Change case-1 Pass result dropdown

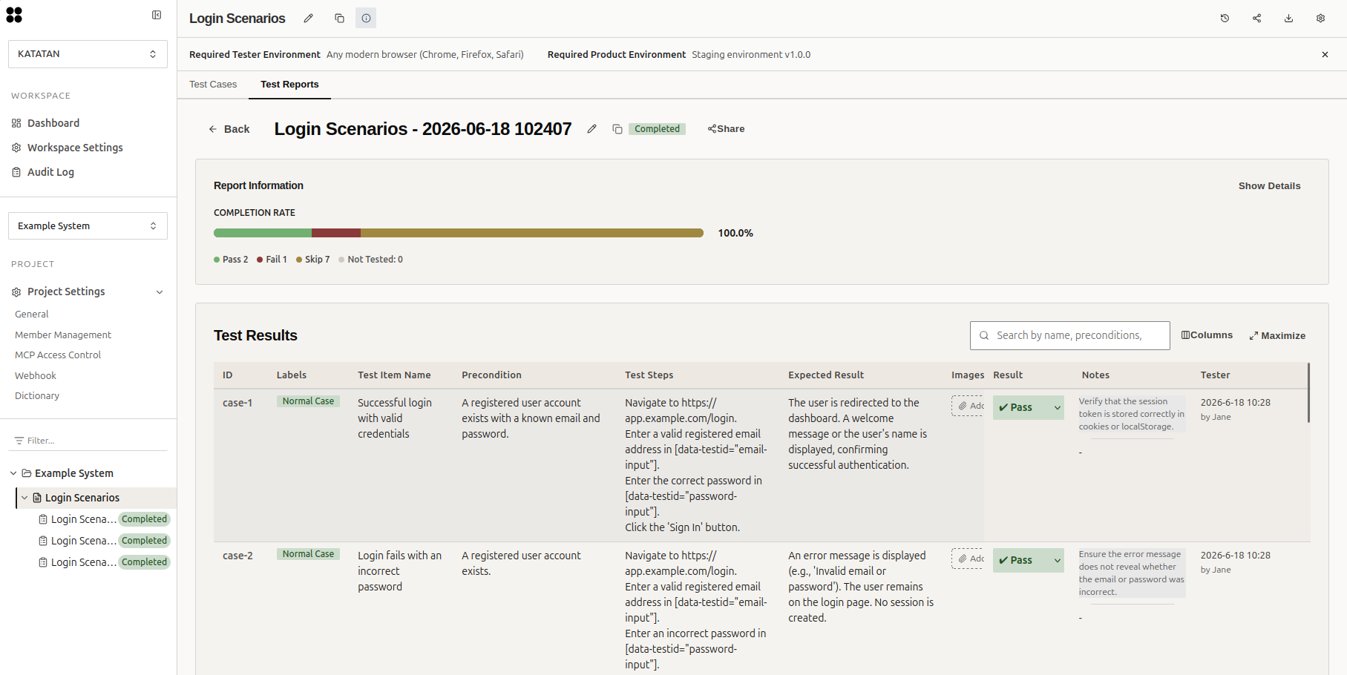click(1029, 407)
